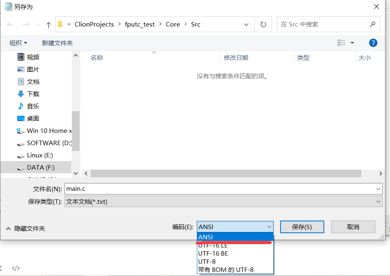Open the Linux (E:) drive
Image resolution: width=390 pixels, height=276 pixels.
point(40,155)
